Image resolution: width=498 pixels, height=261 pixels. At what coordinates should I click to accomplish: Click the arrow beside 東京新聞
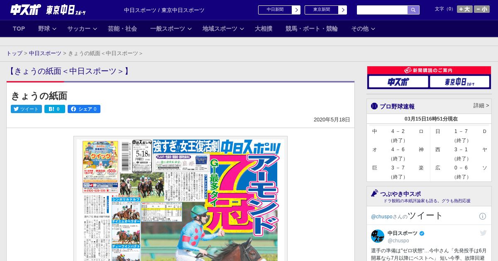pyautogui.click(x=342, y=10)
